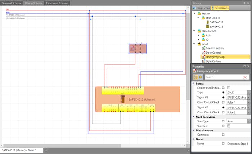Show properties alphabetical view
The height and width of the screenshot is (154, 252).
coord(201,77)
